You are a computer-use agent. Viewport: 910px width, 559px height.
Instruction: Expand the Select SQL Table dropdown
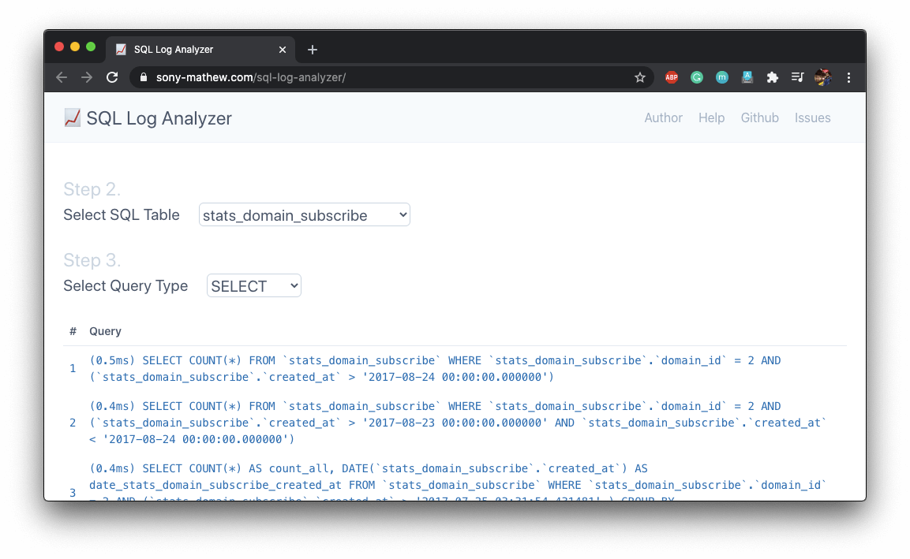click(305, 215)
